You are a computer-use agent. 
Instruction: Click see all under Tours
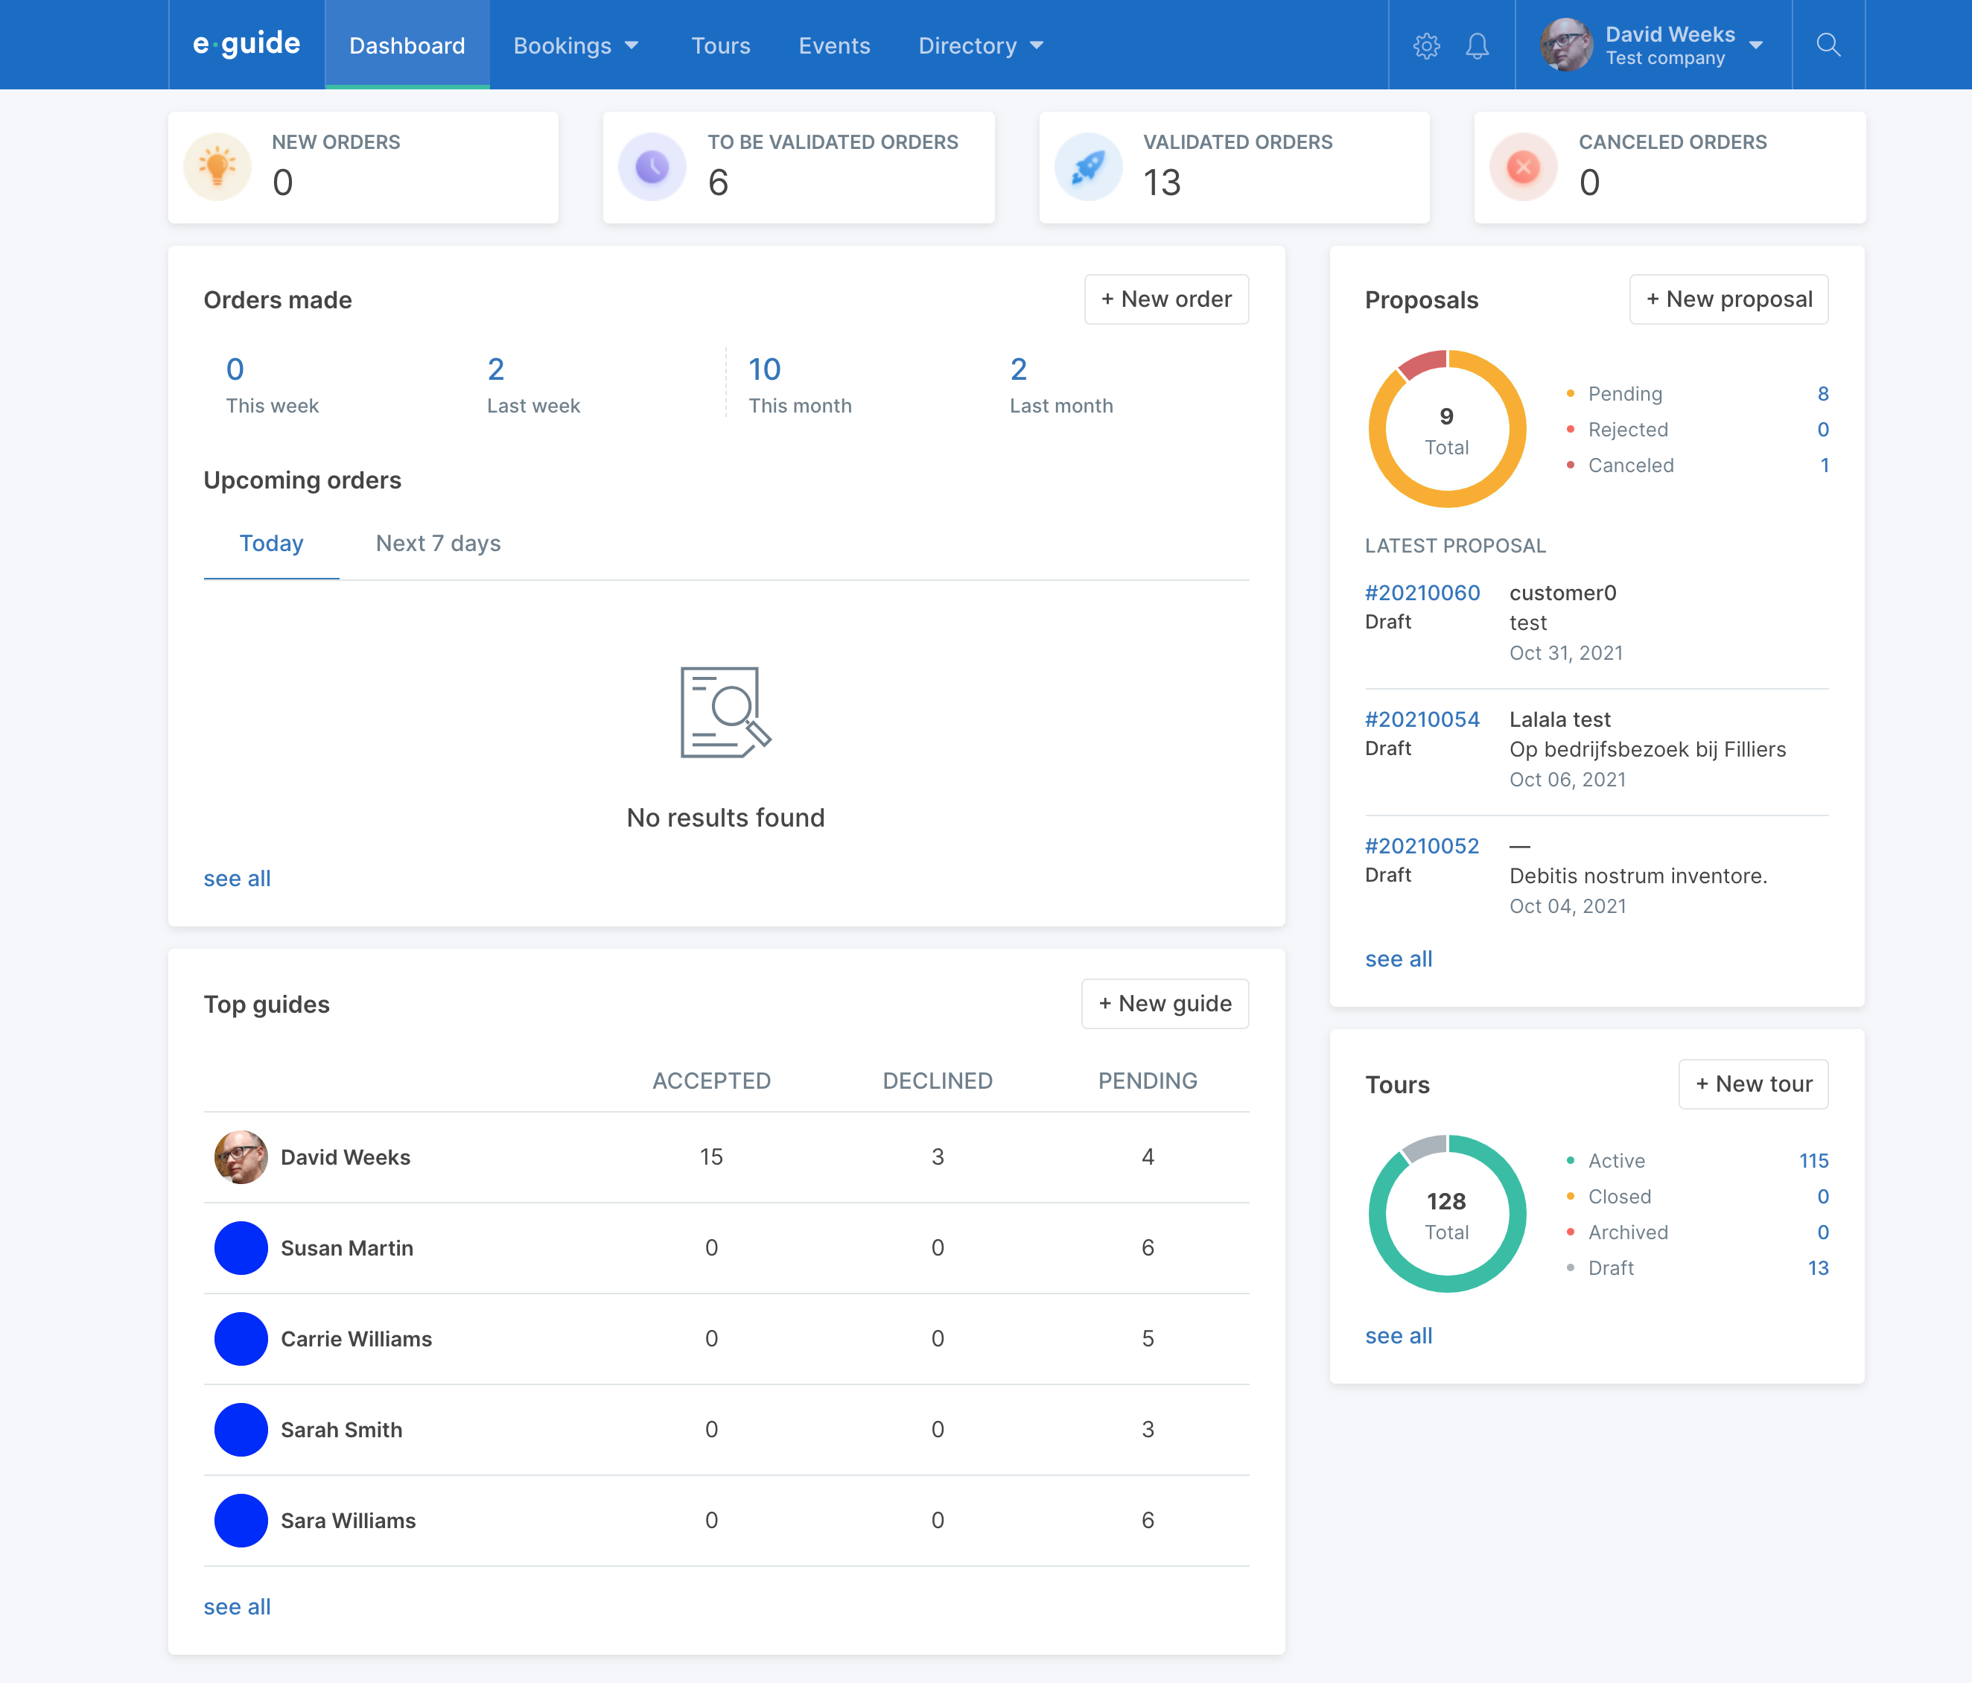1398,1335
